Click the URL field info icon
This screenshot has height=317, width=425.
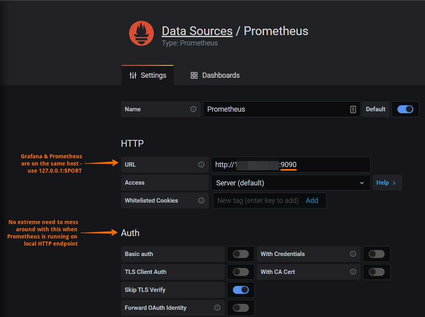201,164
